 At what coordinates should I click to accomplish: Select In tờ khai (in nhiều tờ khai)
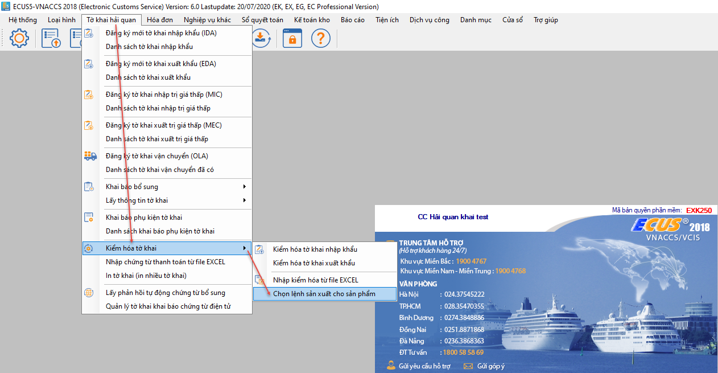pos(167,276)
